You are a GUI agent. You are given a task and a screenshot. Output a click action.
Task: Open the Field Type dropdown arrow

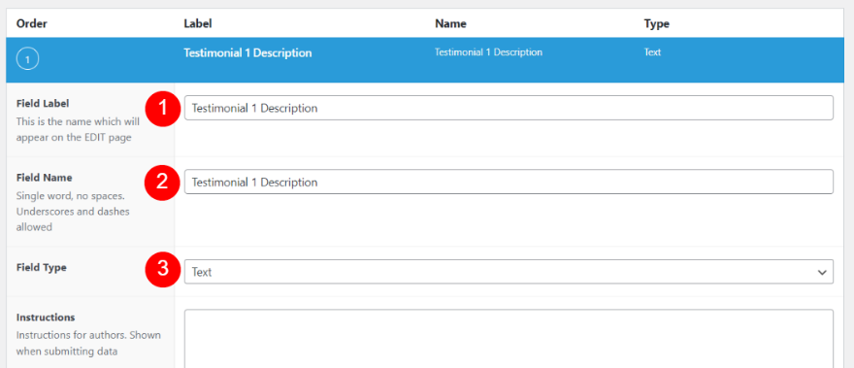pos(822,272)
